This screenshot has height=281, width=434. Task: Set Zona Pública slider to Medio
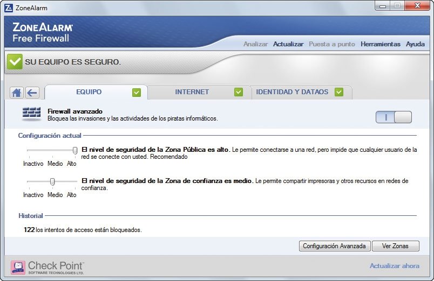(x=55, y=164)
